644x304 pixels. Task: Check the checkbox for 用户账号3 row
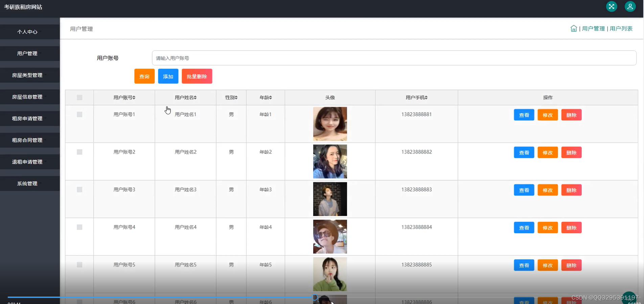[x=79, y=190]
